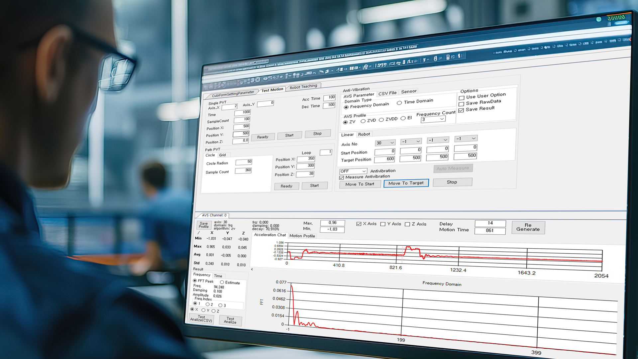Open the Grid tab in Path PVT
Image resolution: width=638 pixels, height=359 pixels.
(222, 155)
